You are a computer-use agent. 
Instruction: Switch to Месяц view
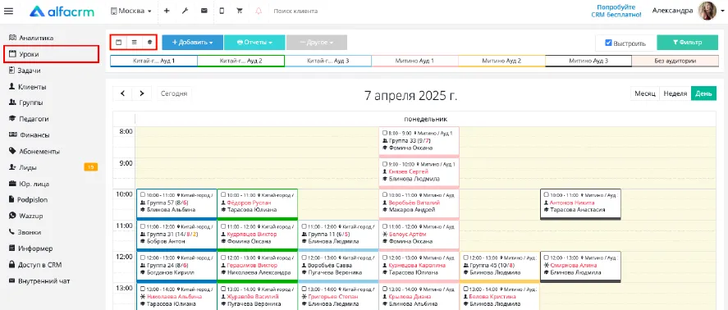click(645, 93)
